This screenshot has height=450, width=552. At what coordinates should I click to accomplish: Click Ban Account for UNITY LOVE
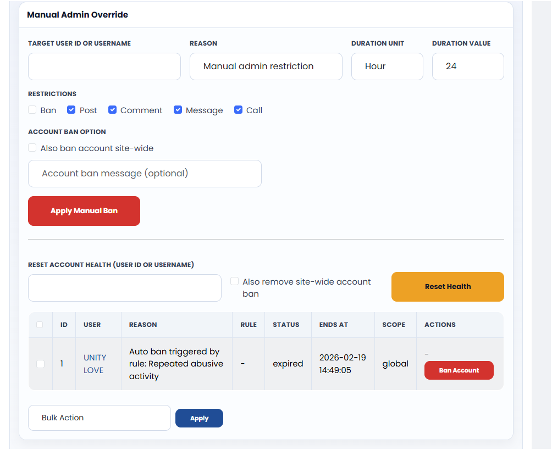pos(459,370)
